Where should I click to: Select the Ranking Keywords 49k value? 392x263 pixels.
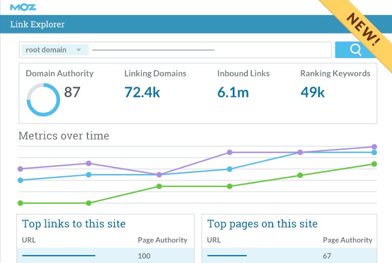click(x=312, y=92)
